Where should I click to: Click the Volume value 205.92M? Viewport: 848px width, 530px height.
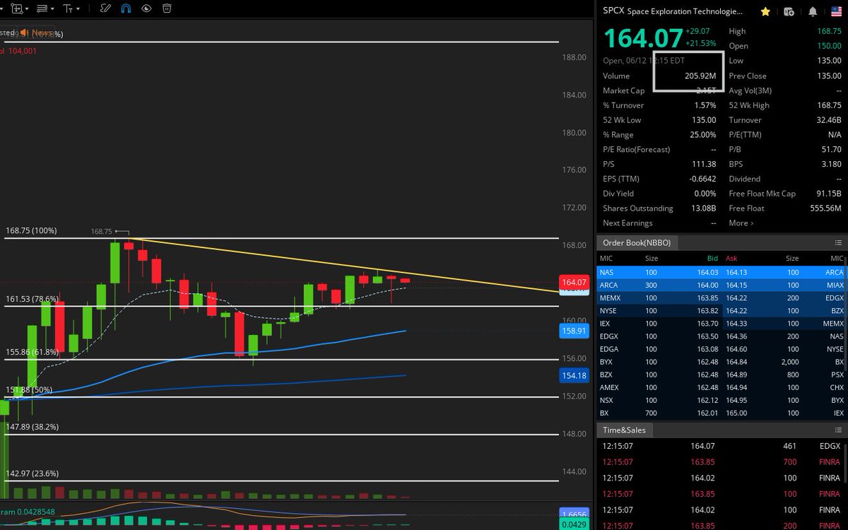coord(699,76)
